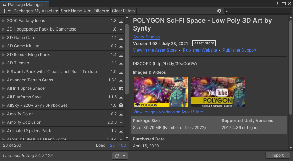Image resolution: width=293 pixels, height=161 pixels.
Task: Click the download icon for Advanced Terrain Grass
Action: (x=121, y=80)
